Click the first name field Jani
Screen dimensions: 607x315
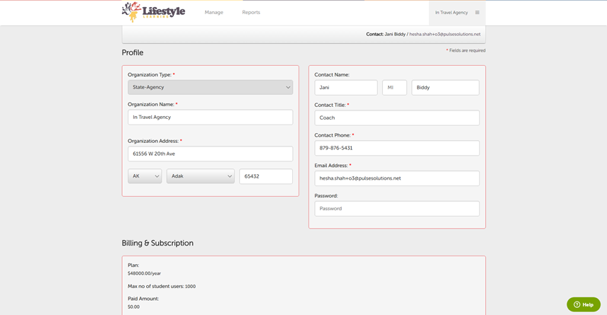click(x=345, y=88)
